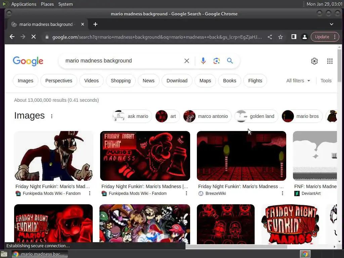Screen dimensions: 344x258
Task: Click horizontal scrollbar at bottom
Action: pyautogui.click(x=236, y=247)
